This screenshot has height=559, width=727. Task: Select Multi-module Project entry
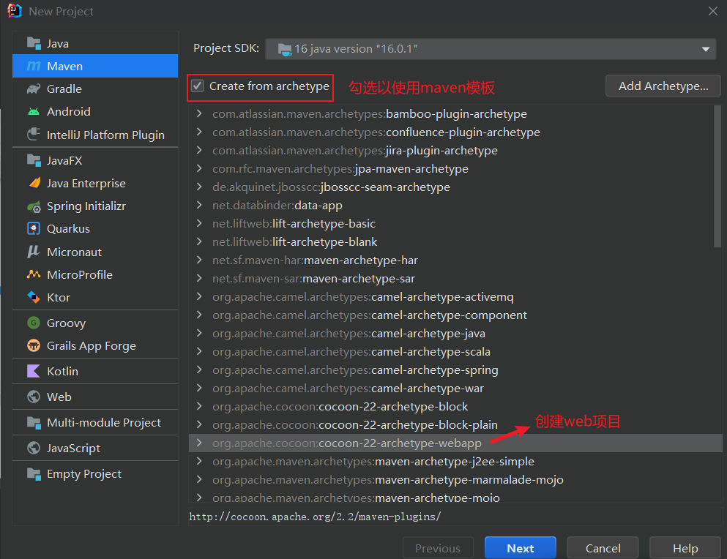pyautogui.click(x=95, y=422)
